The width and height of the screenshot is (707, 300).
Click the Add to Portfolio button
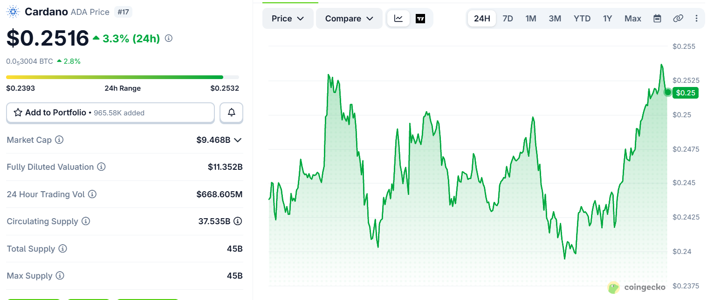tap(110, 113)
